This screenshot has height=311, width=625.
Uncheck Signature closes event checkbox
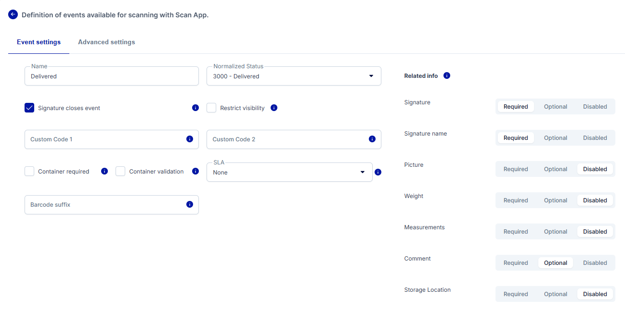(29, 108)
